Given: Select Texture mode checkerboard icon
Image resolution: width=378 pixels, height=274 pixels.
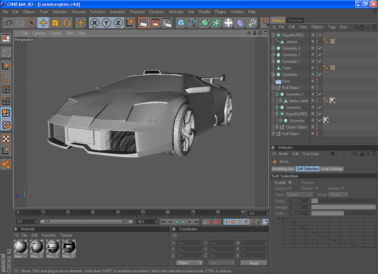Looking at the screenshot, I should (x=6, y=139).
